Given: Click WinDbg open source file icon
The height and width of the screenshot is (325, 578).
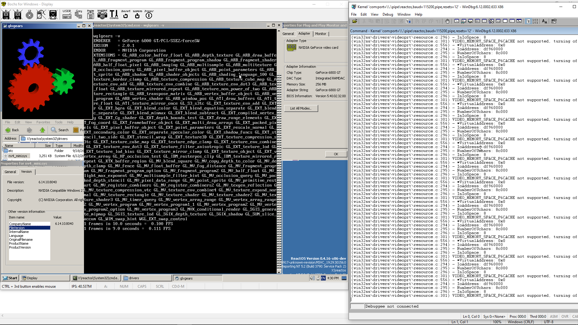Looking at the screenshot, I should [x=355, y=21].
